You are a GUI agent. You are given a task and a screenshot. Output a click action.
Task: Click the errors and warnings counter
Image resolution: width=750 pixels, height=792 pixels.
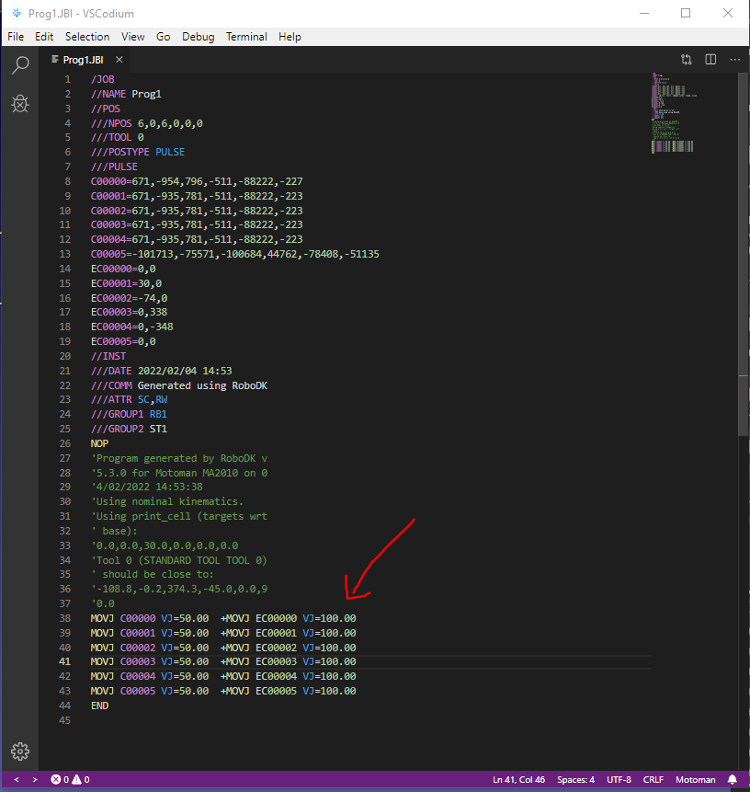pos(70,780)
